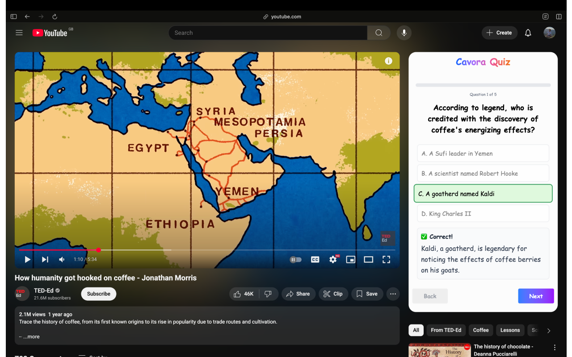Click the search magnifier button
The width and height of the screenshot is (572, 357).
(x=379, y=33)
